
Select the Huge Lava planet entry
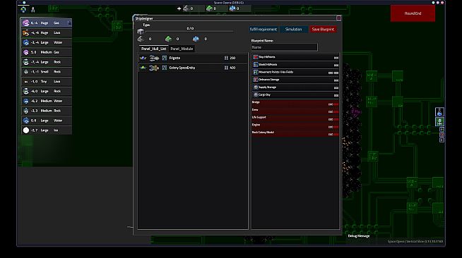click(x=47, y=33)
